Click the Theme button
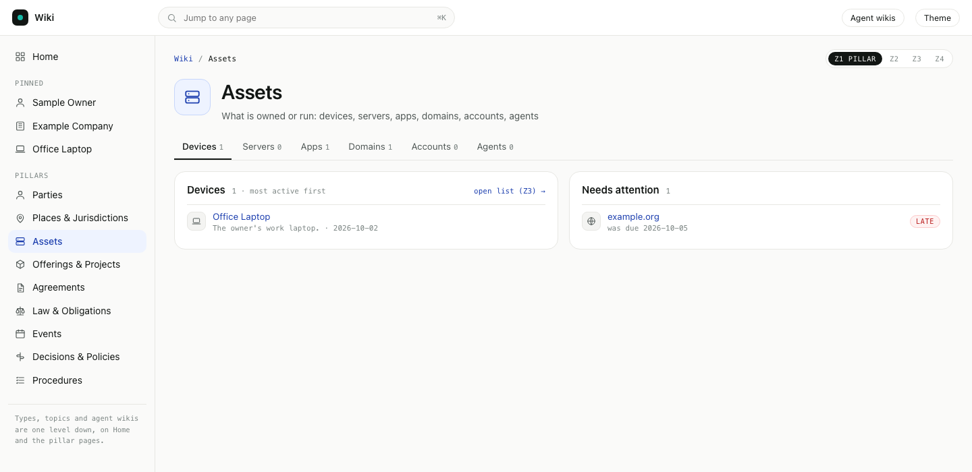 [x=938, y=18]
